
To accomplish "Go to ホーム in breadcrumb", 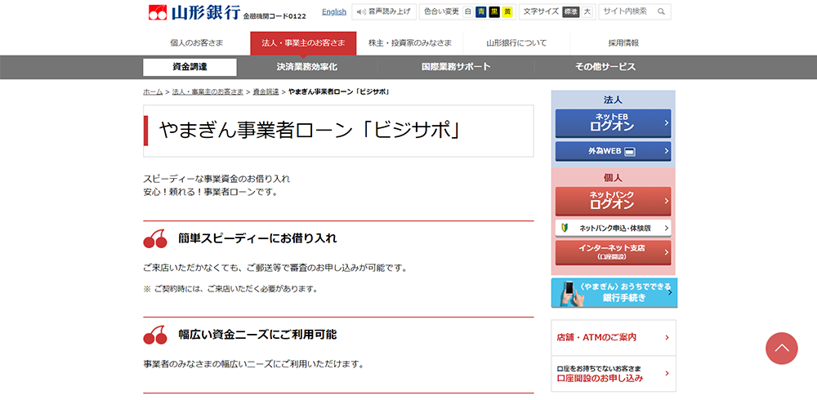I will coord(153,91).
